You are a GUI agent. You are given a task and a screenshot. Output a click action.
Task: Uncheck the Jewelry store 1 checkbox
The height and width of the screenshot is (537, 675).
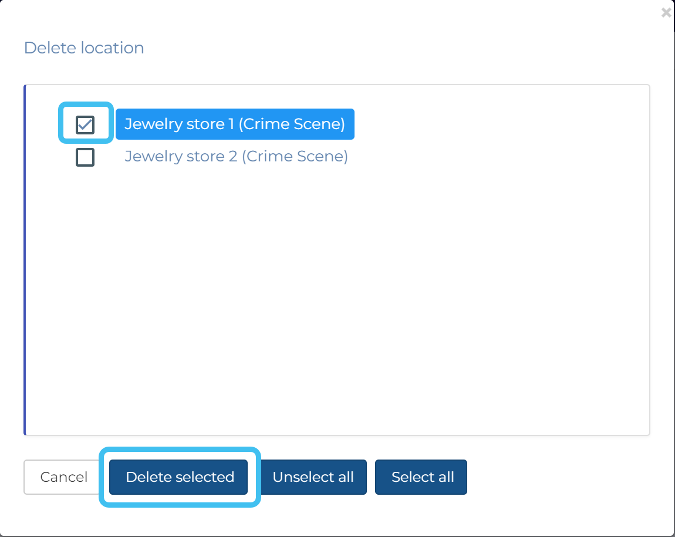click(85, 124)
